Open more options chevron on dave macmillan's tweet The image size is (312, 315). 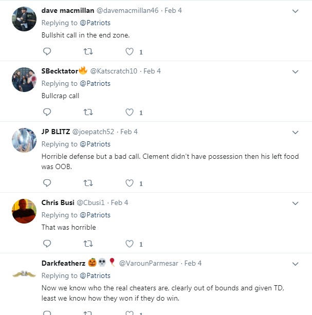(x=296, y=11)
